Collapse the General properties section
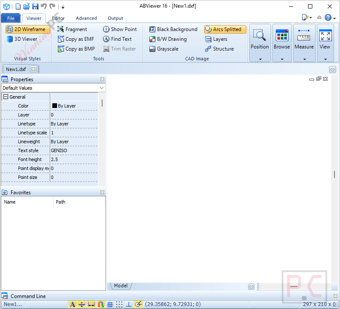The image size is (340, 309). (6, 97)
